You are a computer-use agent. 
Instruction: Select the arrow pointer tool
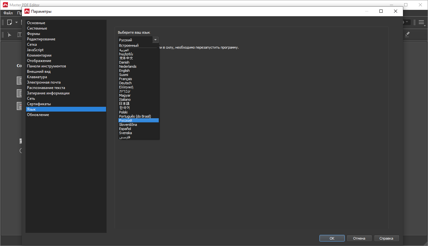pyautogui.click(x=10, y=35)
